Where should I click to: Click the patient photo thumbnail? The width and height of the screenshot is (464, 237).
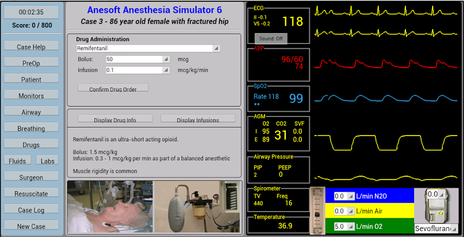pos(110,207)
